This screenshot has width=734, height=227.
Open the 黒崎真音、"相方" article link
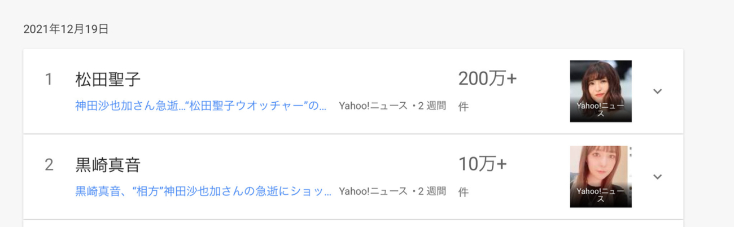point(203,191)
